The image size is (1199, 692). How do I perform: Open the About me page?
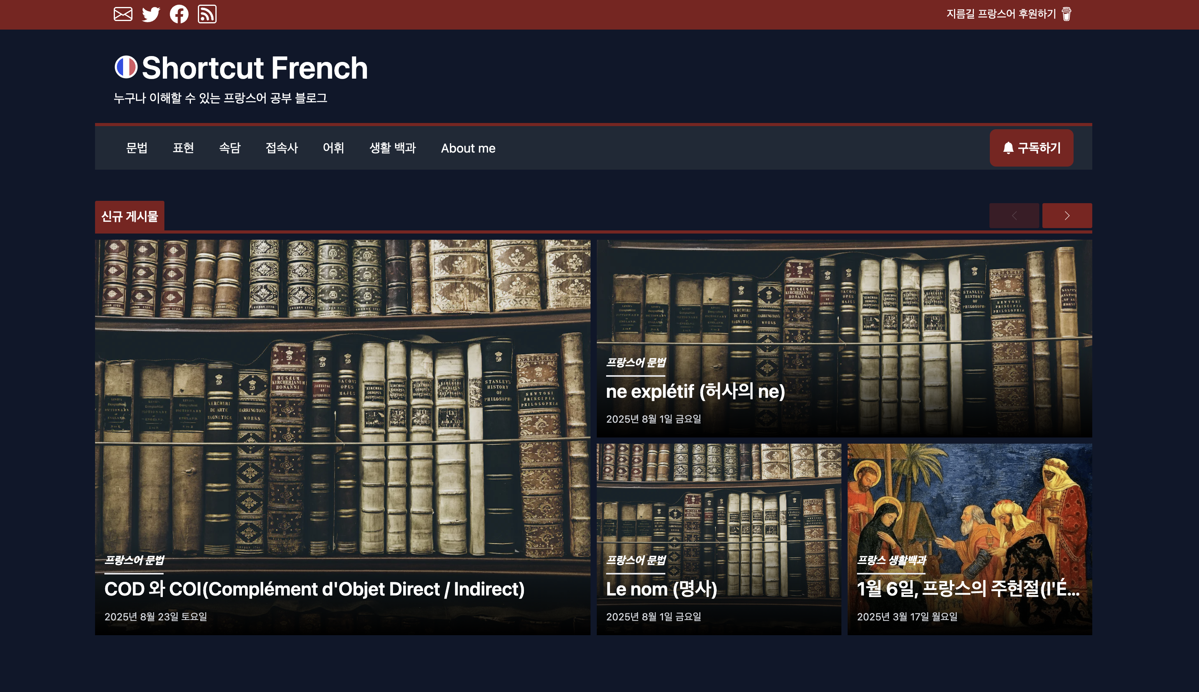tap(468, 148)
